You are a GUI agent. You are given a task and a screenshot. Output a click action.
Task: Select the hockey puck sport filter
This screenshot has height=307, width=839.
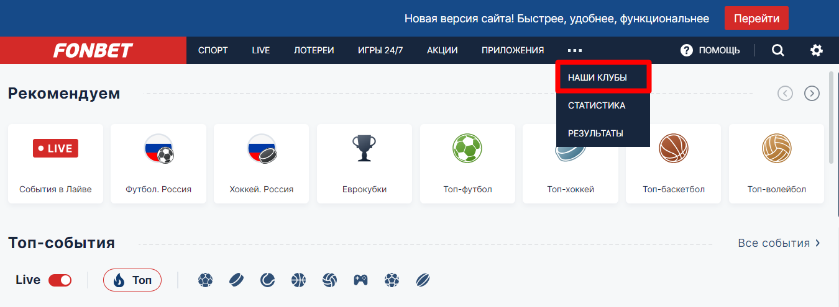(x=237, y=280)
